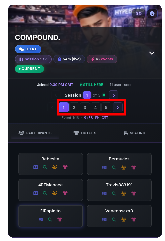Jump to event page 3
Viewport: 165px width, 241px height.
pyautogui.click(x=85, y=107)
